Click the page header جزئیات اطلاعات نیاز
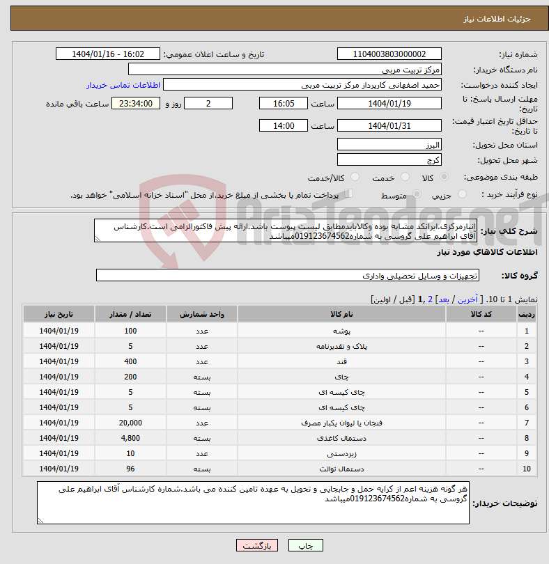This screenshot has width=549, height=564. pos(497,19)
